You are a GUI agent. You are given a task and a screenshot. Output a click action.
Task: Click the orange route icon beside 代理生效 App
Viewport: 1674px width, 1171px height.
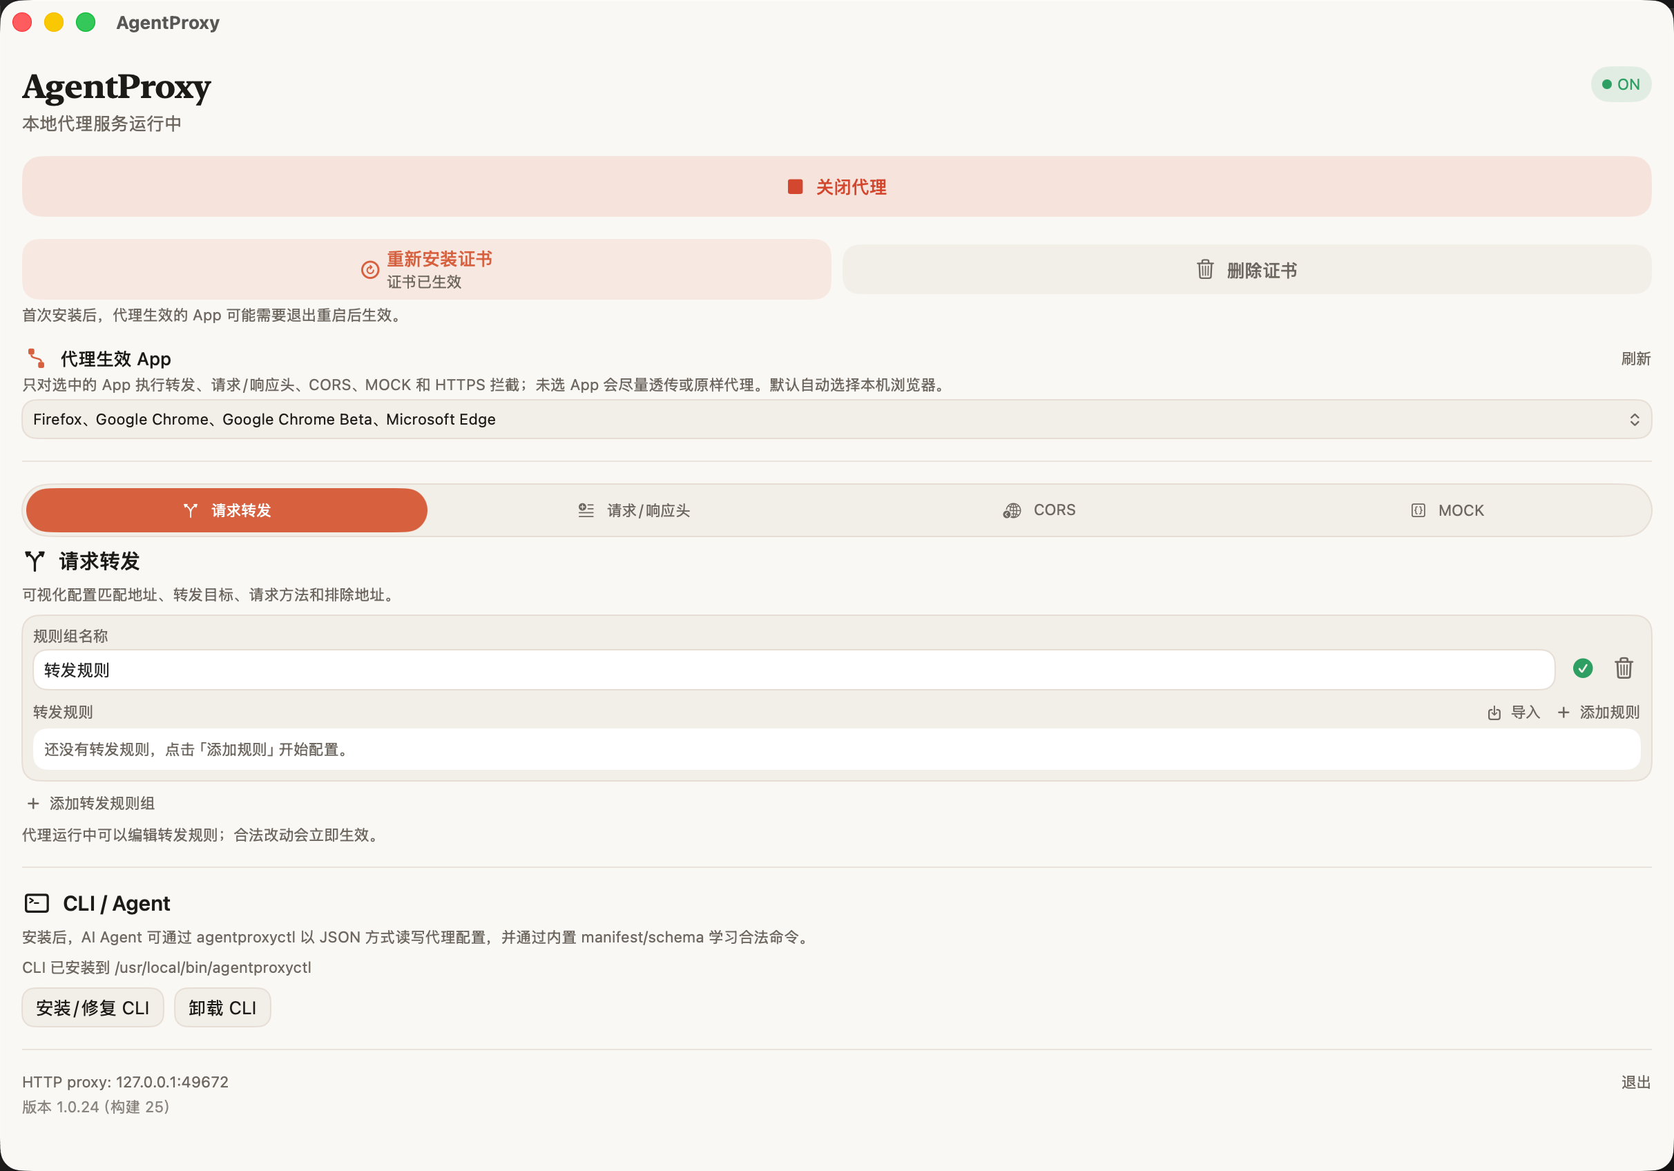36,358
